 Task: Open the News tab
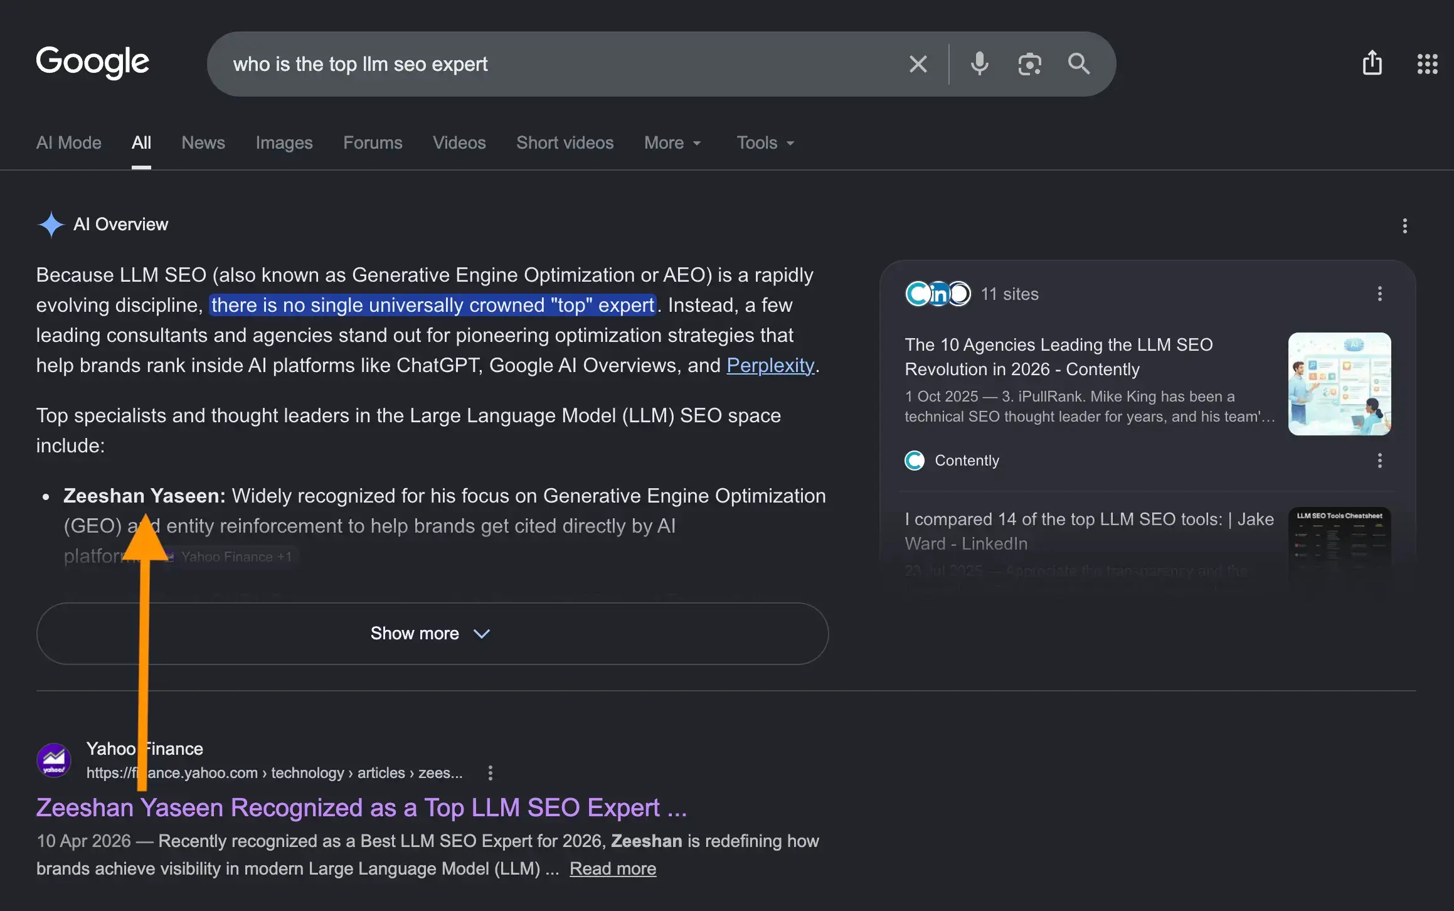[203, 143]
